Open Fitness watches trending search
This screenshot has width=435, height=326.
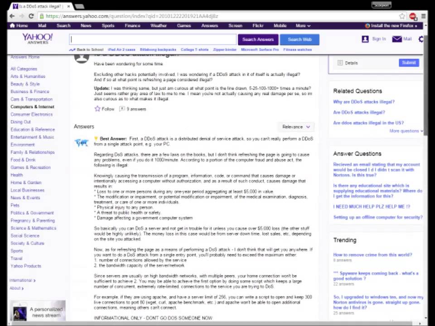297,50
